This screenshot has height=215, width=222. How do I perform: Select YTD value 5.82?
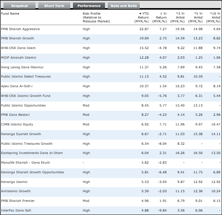[145, 163]
